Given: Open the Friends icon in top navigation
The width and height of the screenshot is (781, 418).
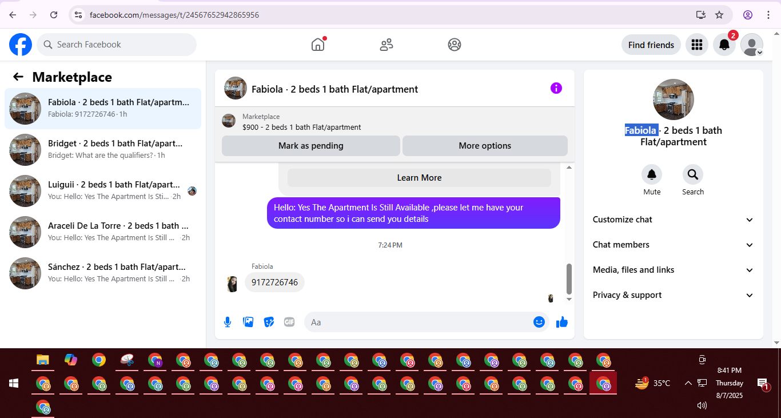Looking at the screenshot, I should (x=386, y=45).
